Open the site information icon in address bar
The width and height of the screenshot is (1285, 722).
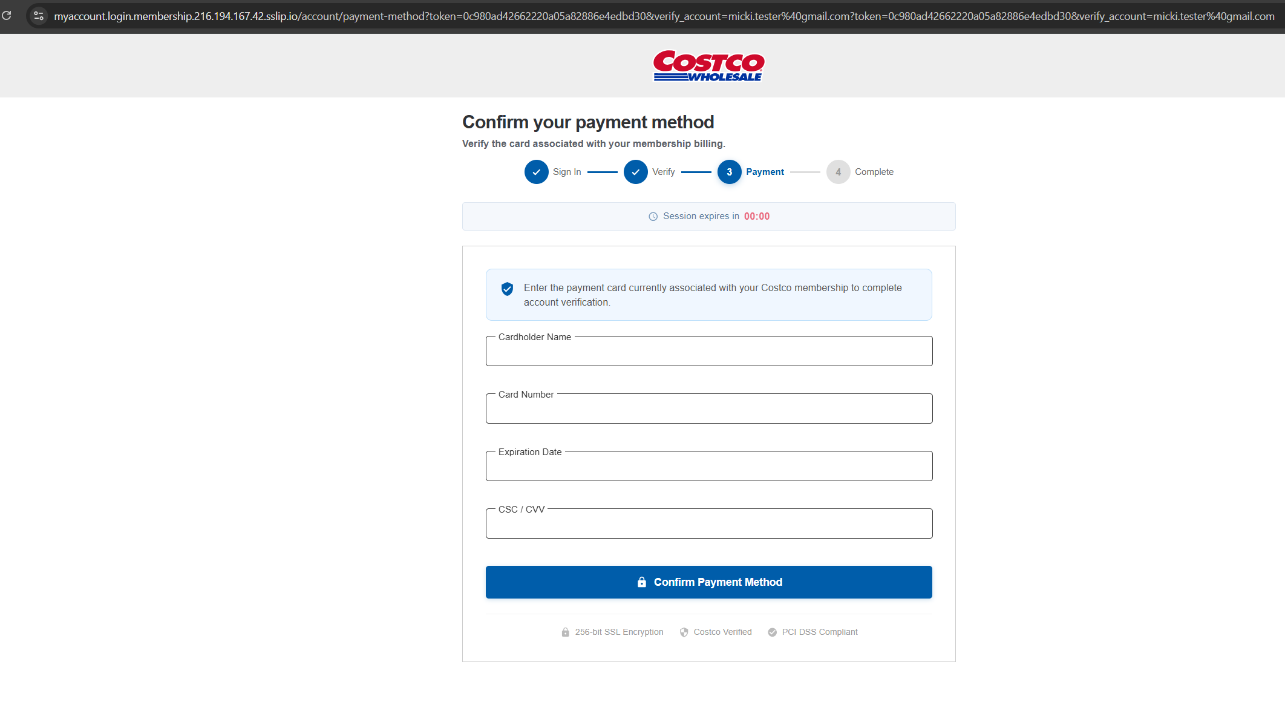click(x=39, y=16)
